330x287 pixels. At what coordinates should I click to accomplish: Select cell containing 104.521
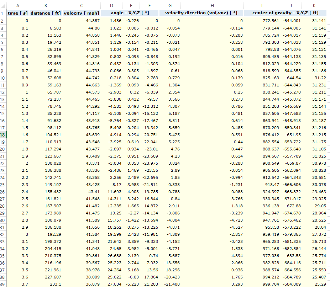tap(46, 135)
